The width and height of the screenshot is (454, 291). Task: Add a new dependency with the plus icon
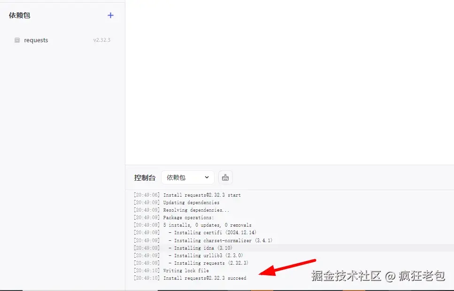pyautogui.click(x=110, y=15)
